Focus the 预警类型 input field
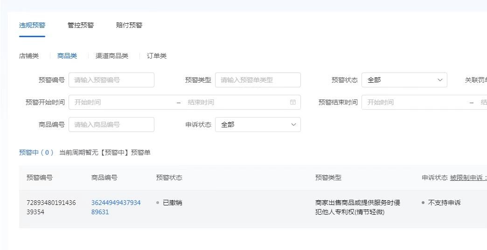 [258, 80]
